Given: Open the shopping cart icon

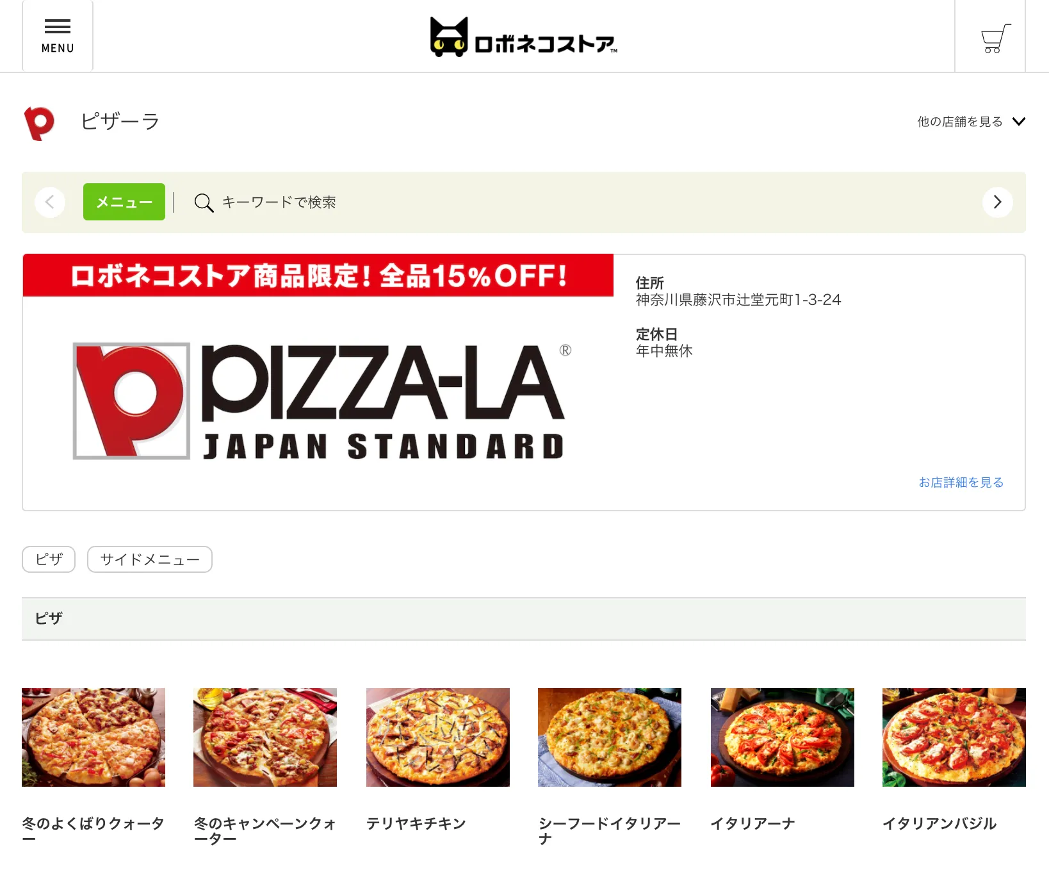Looking at the screenshot, I should [995, 38].
